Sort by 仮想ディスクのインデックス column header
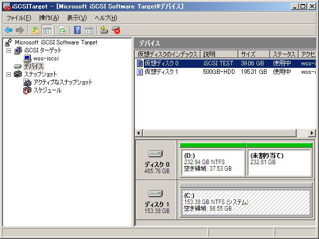Viewport: 319px width, 239px height. click(167, 54)
